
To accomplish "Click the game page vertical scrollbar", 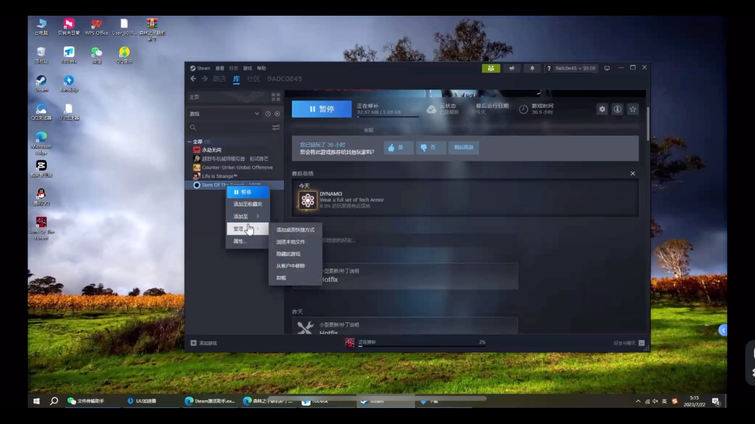I will click(x=648, y=124).
